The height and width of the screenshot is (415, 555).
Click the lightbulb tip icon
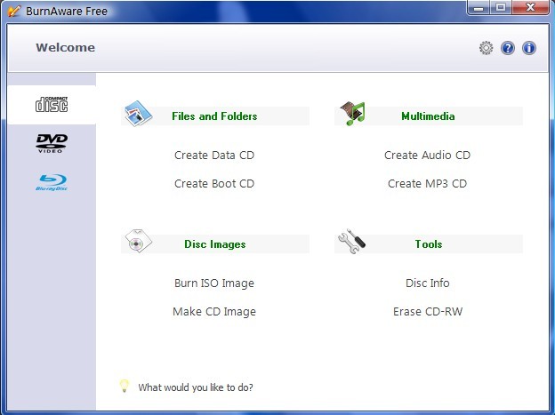[124, 386]
